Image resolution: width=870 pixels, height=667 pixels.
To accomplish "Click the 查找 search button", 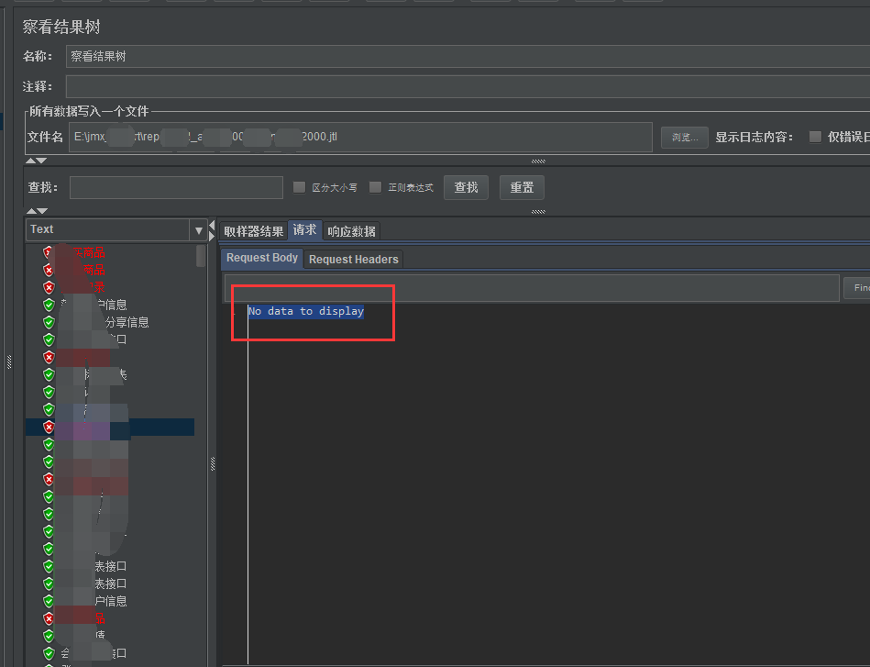I will [466, 187].
